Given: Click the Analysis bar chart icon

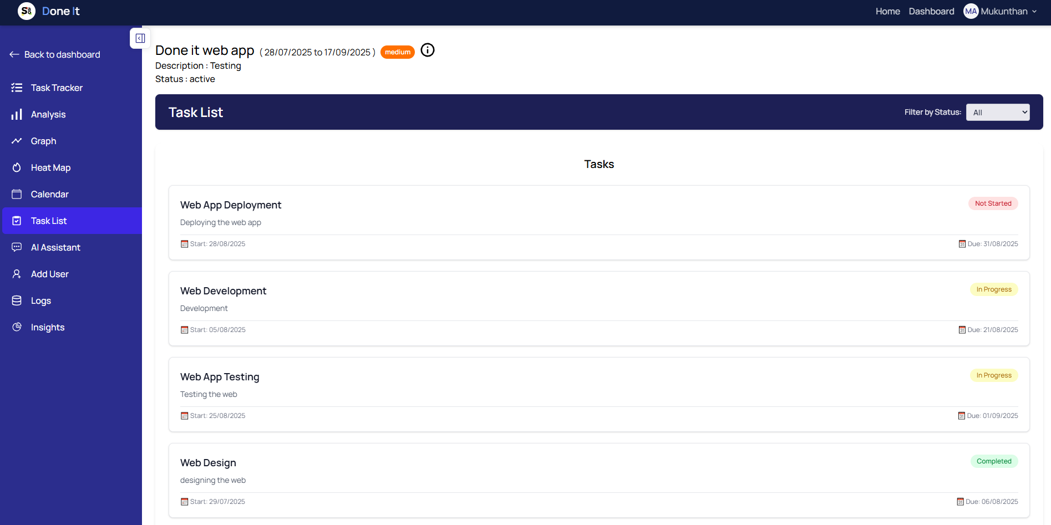Looking at the screenshot, I should pos(17,114).
